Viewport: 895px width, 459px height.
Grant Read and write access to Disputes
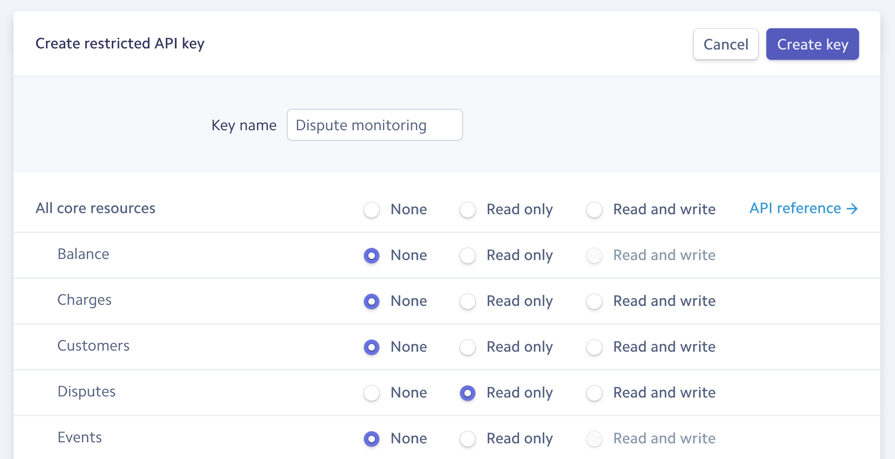[594, 393]
